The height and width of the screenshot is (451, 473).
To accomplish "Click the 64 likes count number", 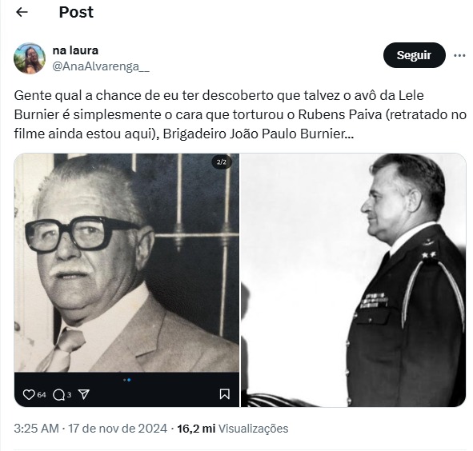I will tap(42, 395).
